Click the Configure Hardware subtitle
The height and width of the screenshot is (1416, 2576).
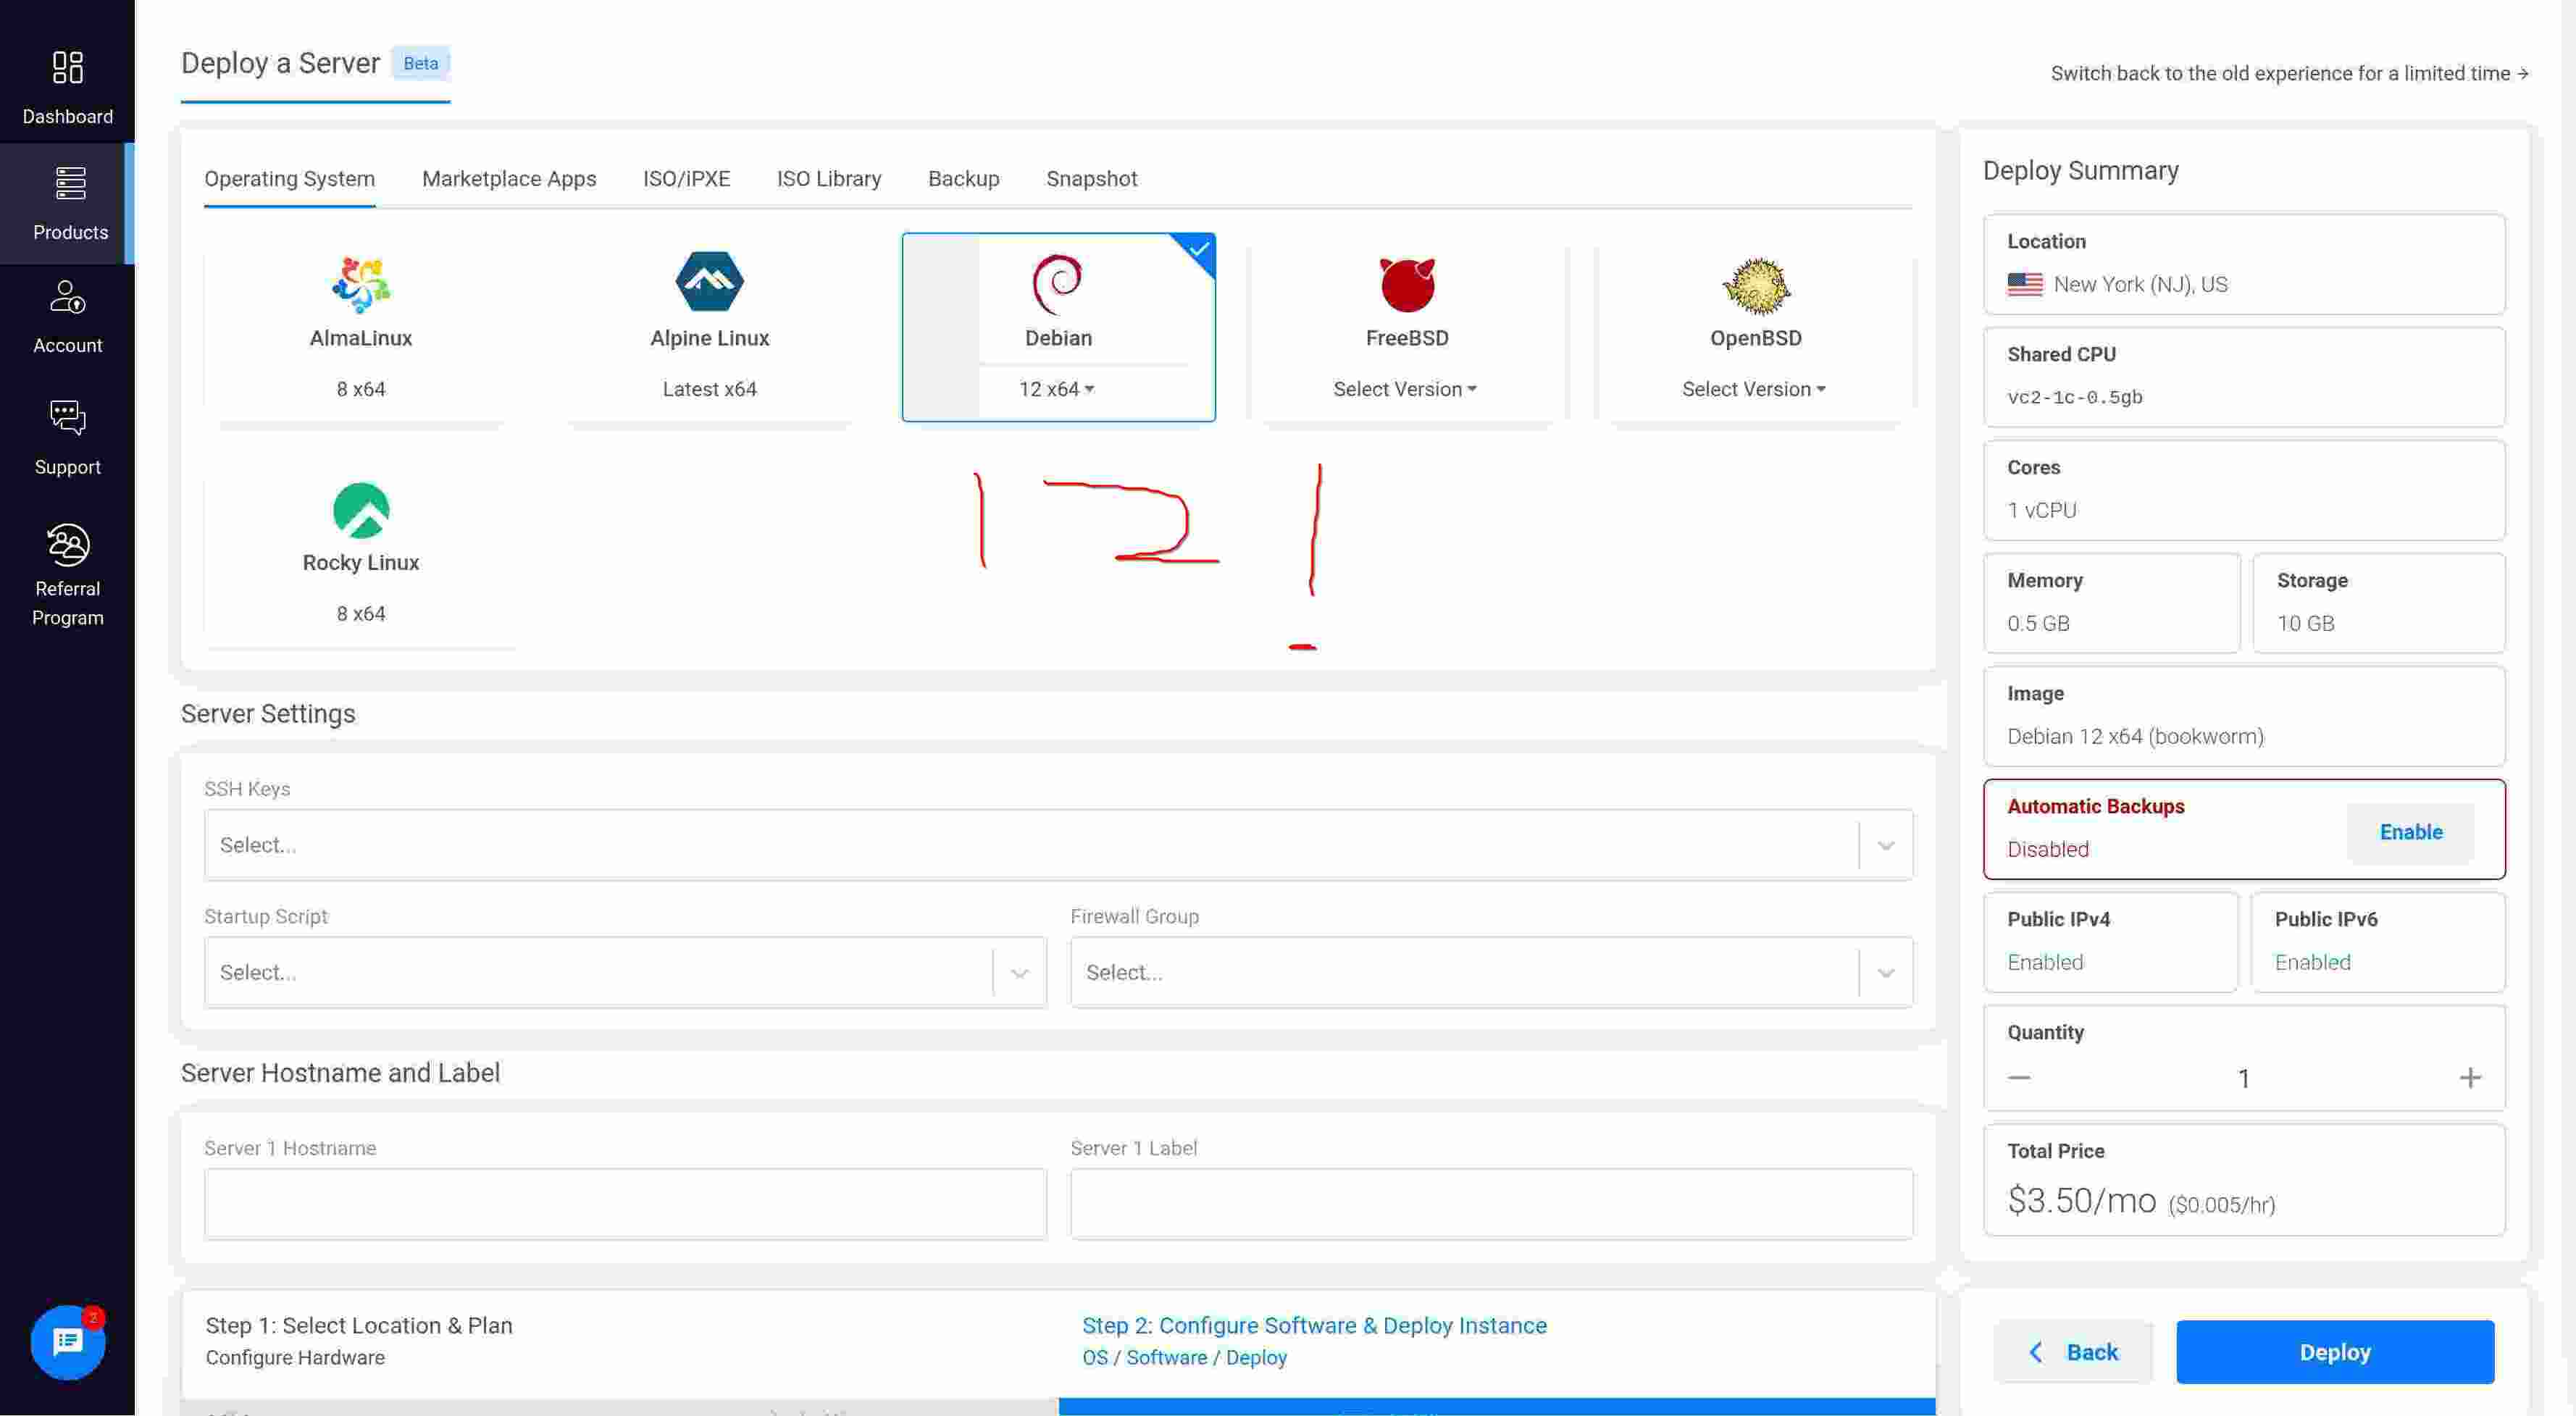[295, 1357]
